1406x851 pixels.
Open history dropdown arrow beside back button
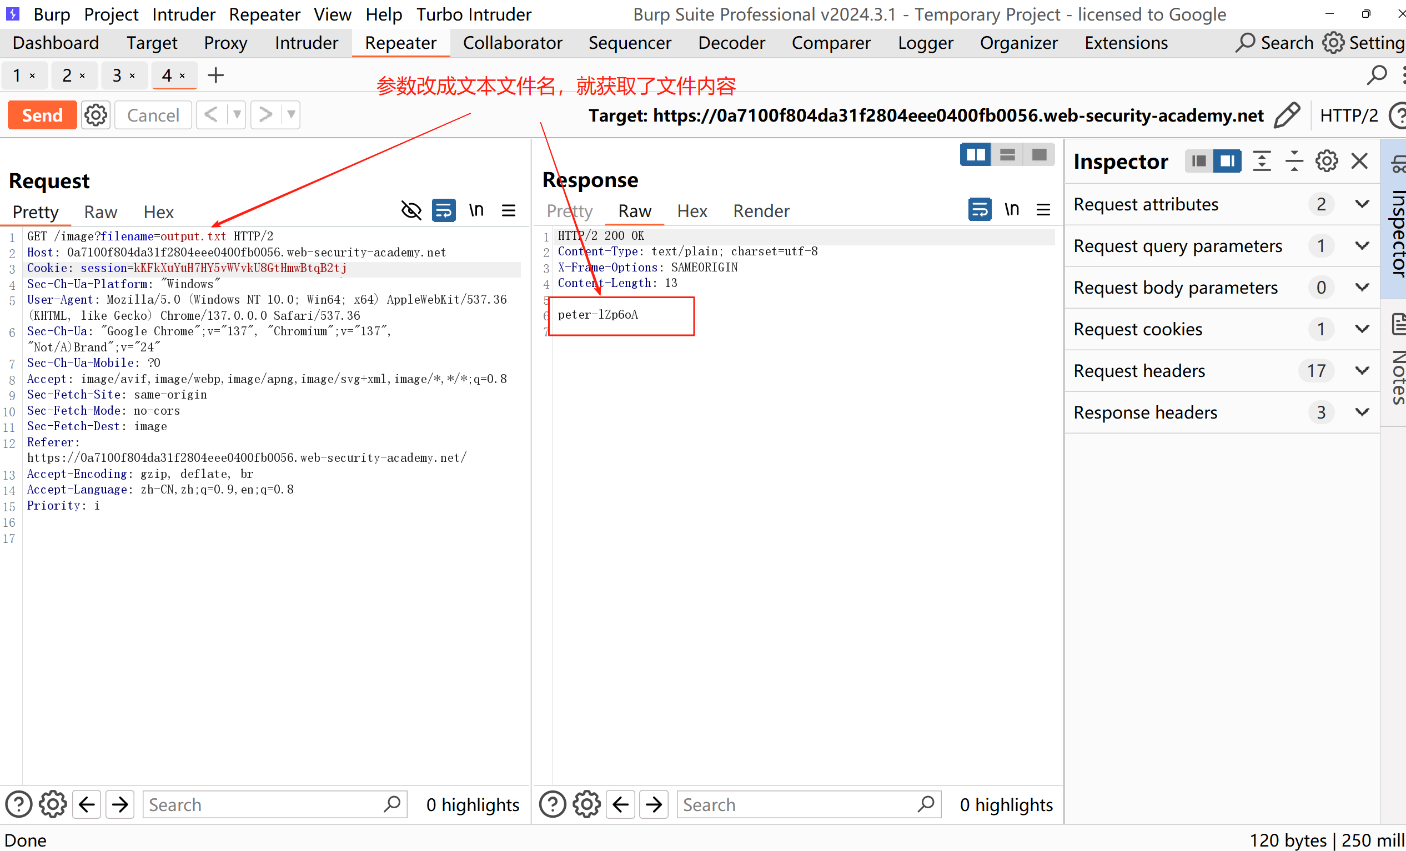pyautogui.click(x=236, y=115)
